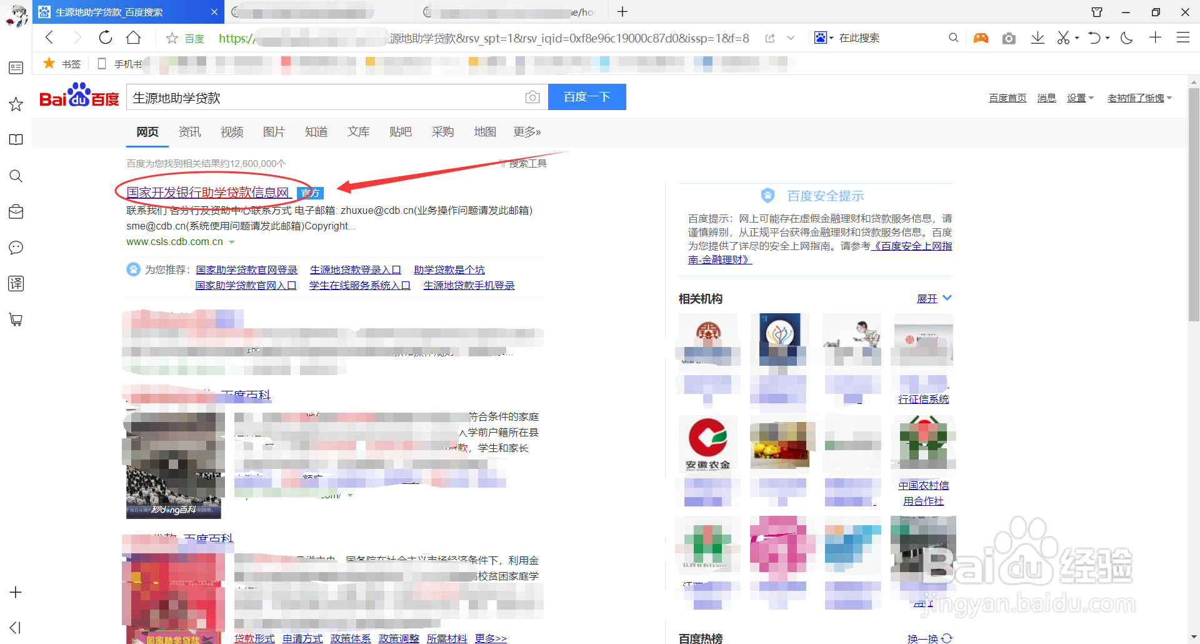Open the 国家助学贷款官网登录 suggestion link
The height and width of the screenshot is (644, 1200).
pos(246,269)
